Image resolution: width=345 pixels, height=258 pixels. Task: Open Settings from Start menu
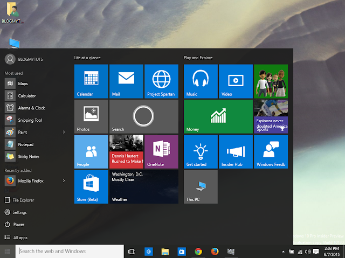click(x=16, y=212)
